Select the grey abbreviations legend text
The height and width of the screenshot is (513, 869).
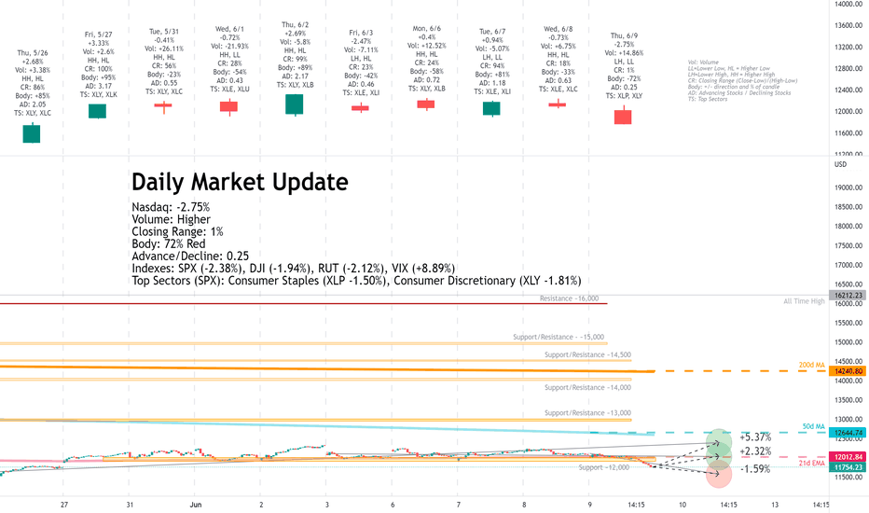pyautogui.click(x=742, y=81)
